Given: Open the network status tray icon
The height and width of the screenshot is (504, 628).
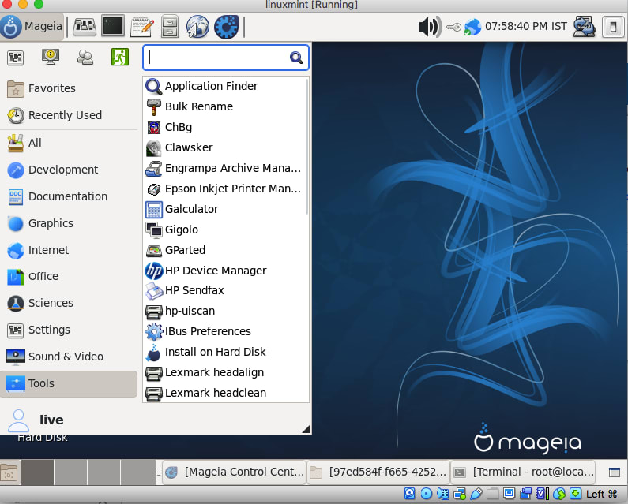Looking at the screenshot, I should click(x=472, y=27).
